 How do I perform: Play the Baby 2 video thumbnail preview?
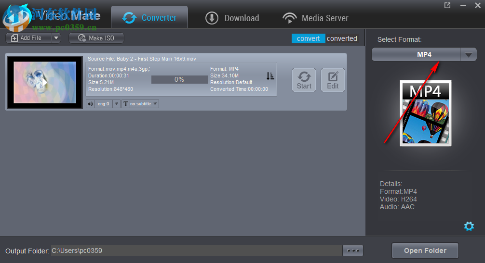tap(45, 82)
